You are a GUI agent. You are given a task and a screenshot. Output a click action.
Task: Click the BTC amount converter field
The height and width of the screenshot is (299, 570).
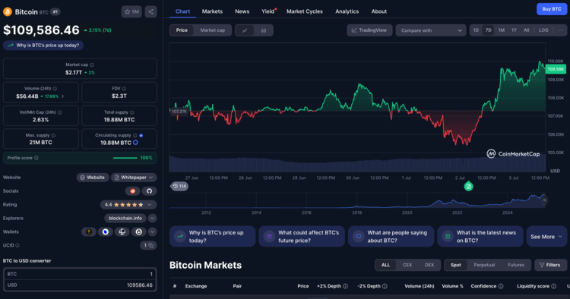(80, 274)
